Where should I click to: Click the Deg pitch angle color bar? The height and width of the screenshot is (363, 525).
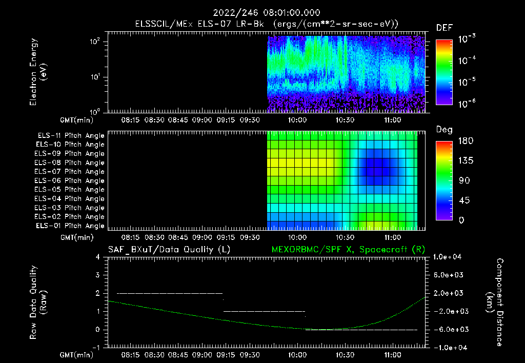tap(444, 181)
